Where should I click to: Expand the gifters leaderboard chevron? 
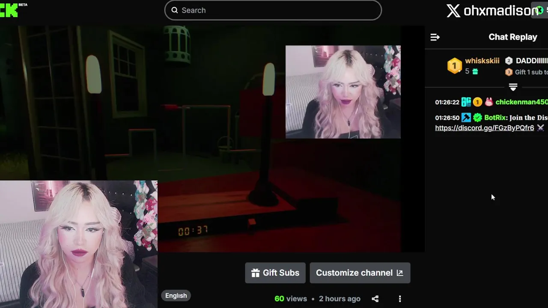[513, 87]
